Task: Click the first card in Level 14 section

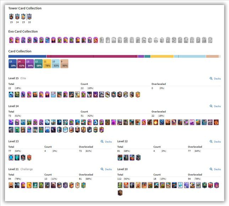Action: coord(11,122)
